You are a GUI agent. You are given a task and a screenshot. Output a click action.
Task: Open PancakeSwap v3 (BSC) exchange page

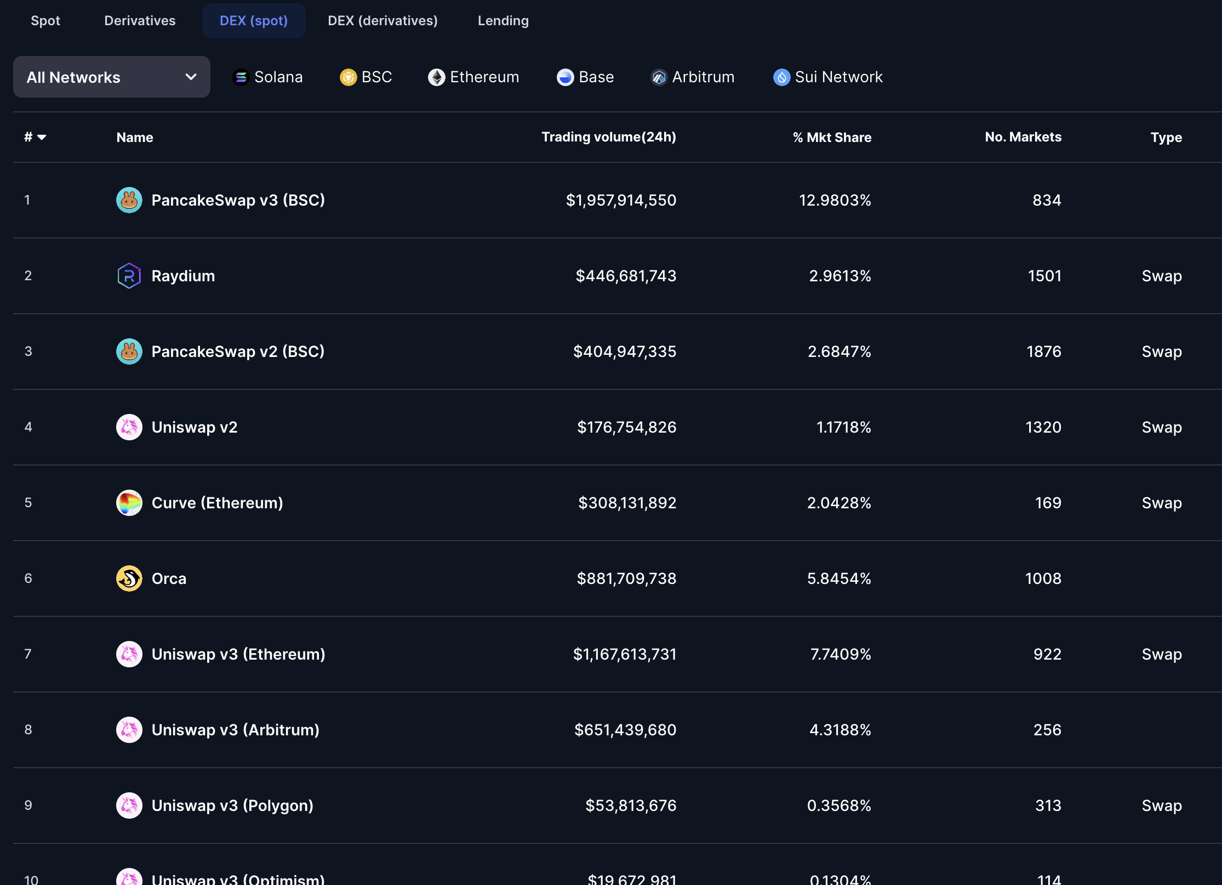coord(238,200)
